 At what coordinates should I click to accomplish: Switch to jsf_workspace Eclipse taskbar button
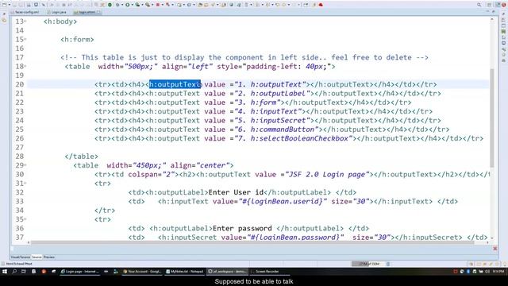(x=227, y=272)
